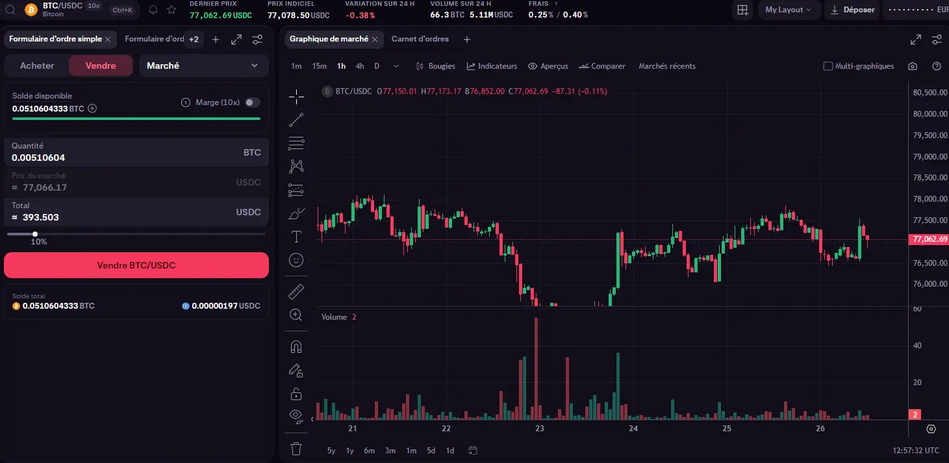Select the 15m timeframe

320,66
